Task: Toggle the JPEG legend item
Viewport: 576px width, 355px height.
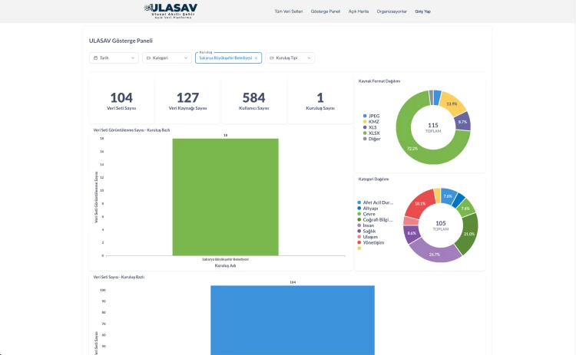Action: tap(374, 117)
